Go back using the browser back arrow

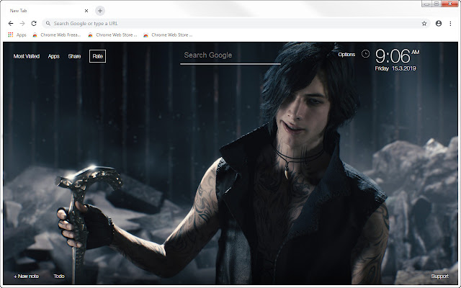11,23
